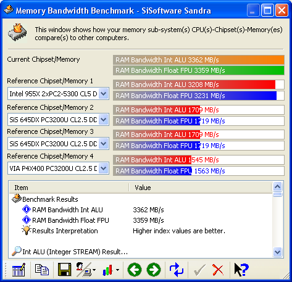Save results using the floppy disk icon
Image resolution: width=292 pixels, height=282 pixels.
tap(65, 270)
